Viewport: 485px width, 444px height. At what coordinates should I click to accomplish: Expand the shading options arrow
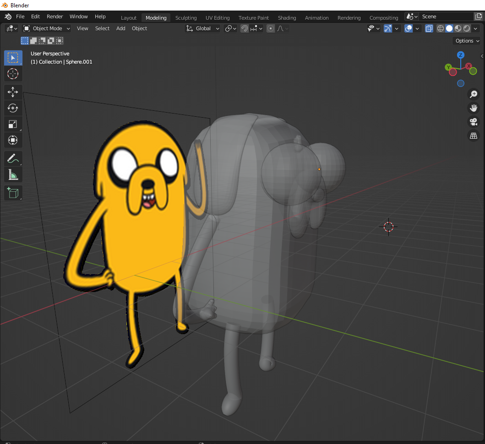point(475,28)
